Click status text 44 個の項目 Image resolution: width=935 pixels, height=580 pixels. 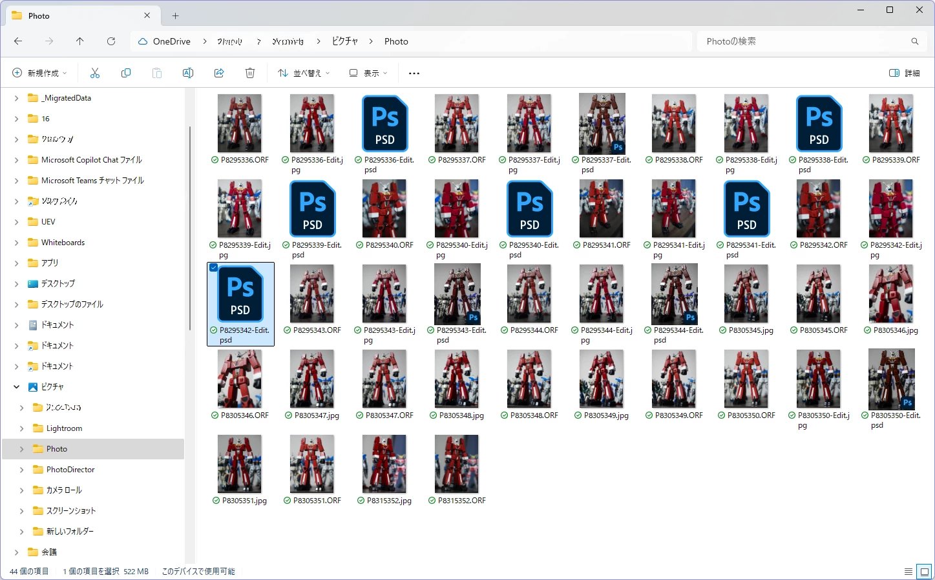click(29, 572)
